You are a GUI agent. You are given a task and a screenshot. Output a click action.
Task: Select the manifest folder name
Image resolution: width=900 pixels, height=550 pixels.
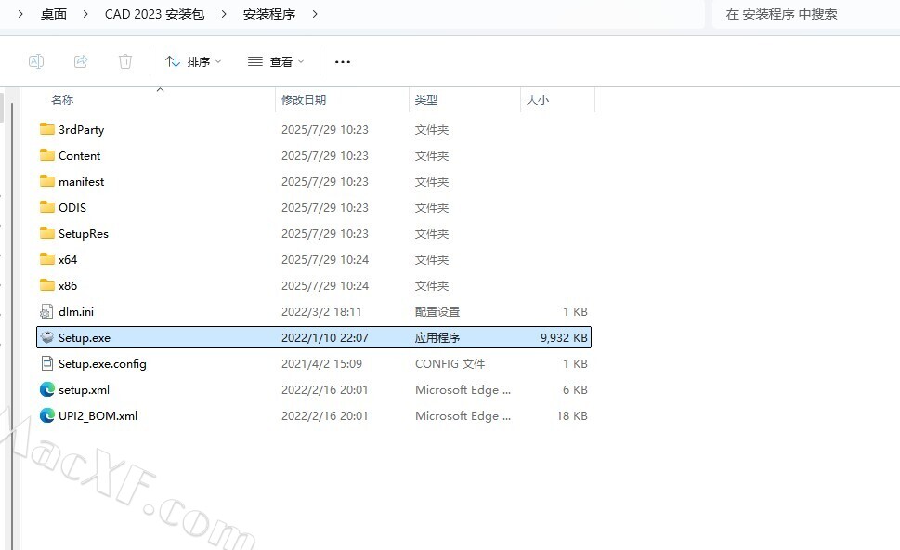(81, 181)
